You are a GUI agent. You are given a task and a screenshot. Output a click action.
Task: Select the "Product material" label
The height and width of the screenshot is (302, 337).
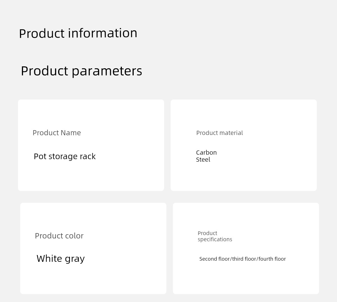pyautogui.click(x=219, y=133)
